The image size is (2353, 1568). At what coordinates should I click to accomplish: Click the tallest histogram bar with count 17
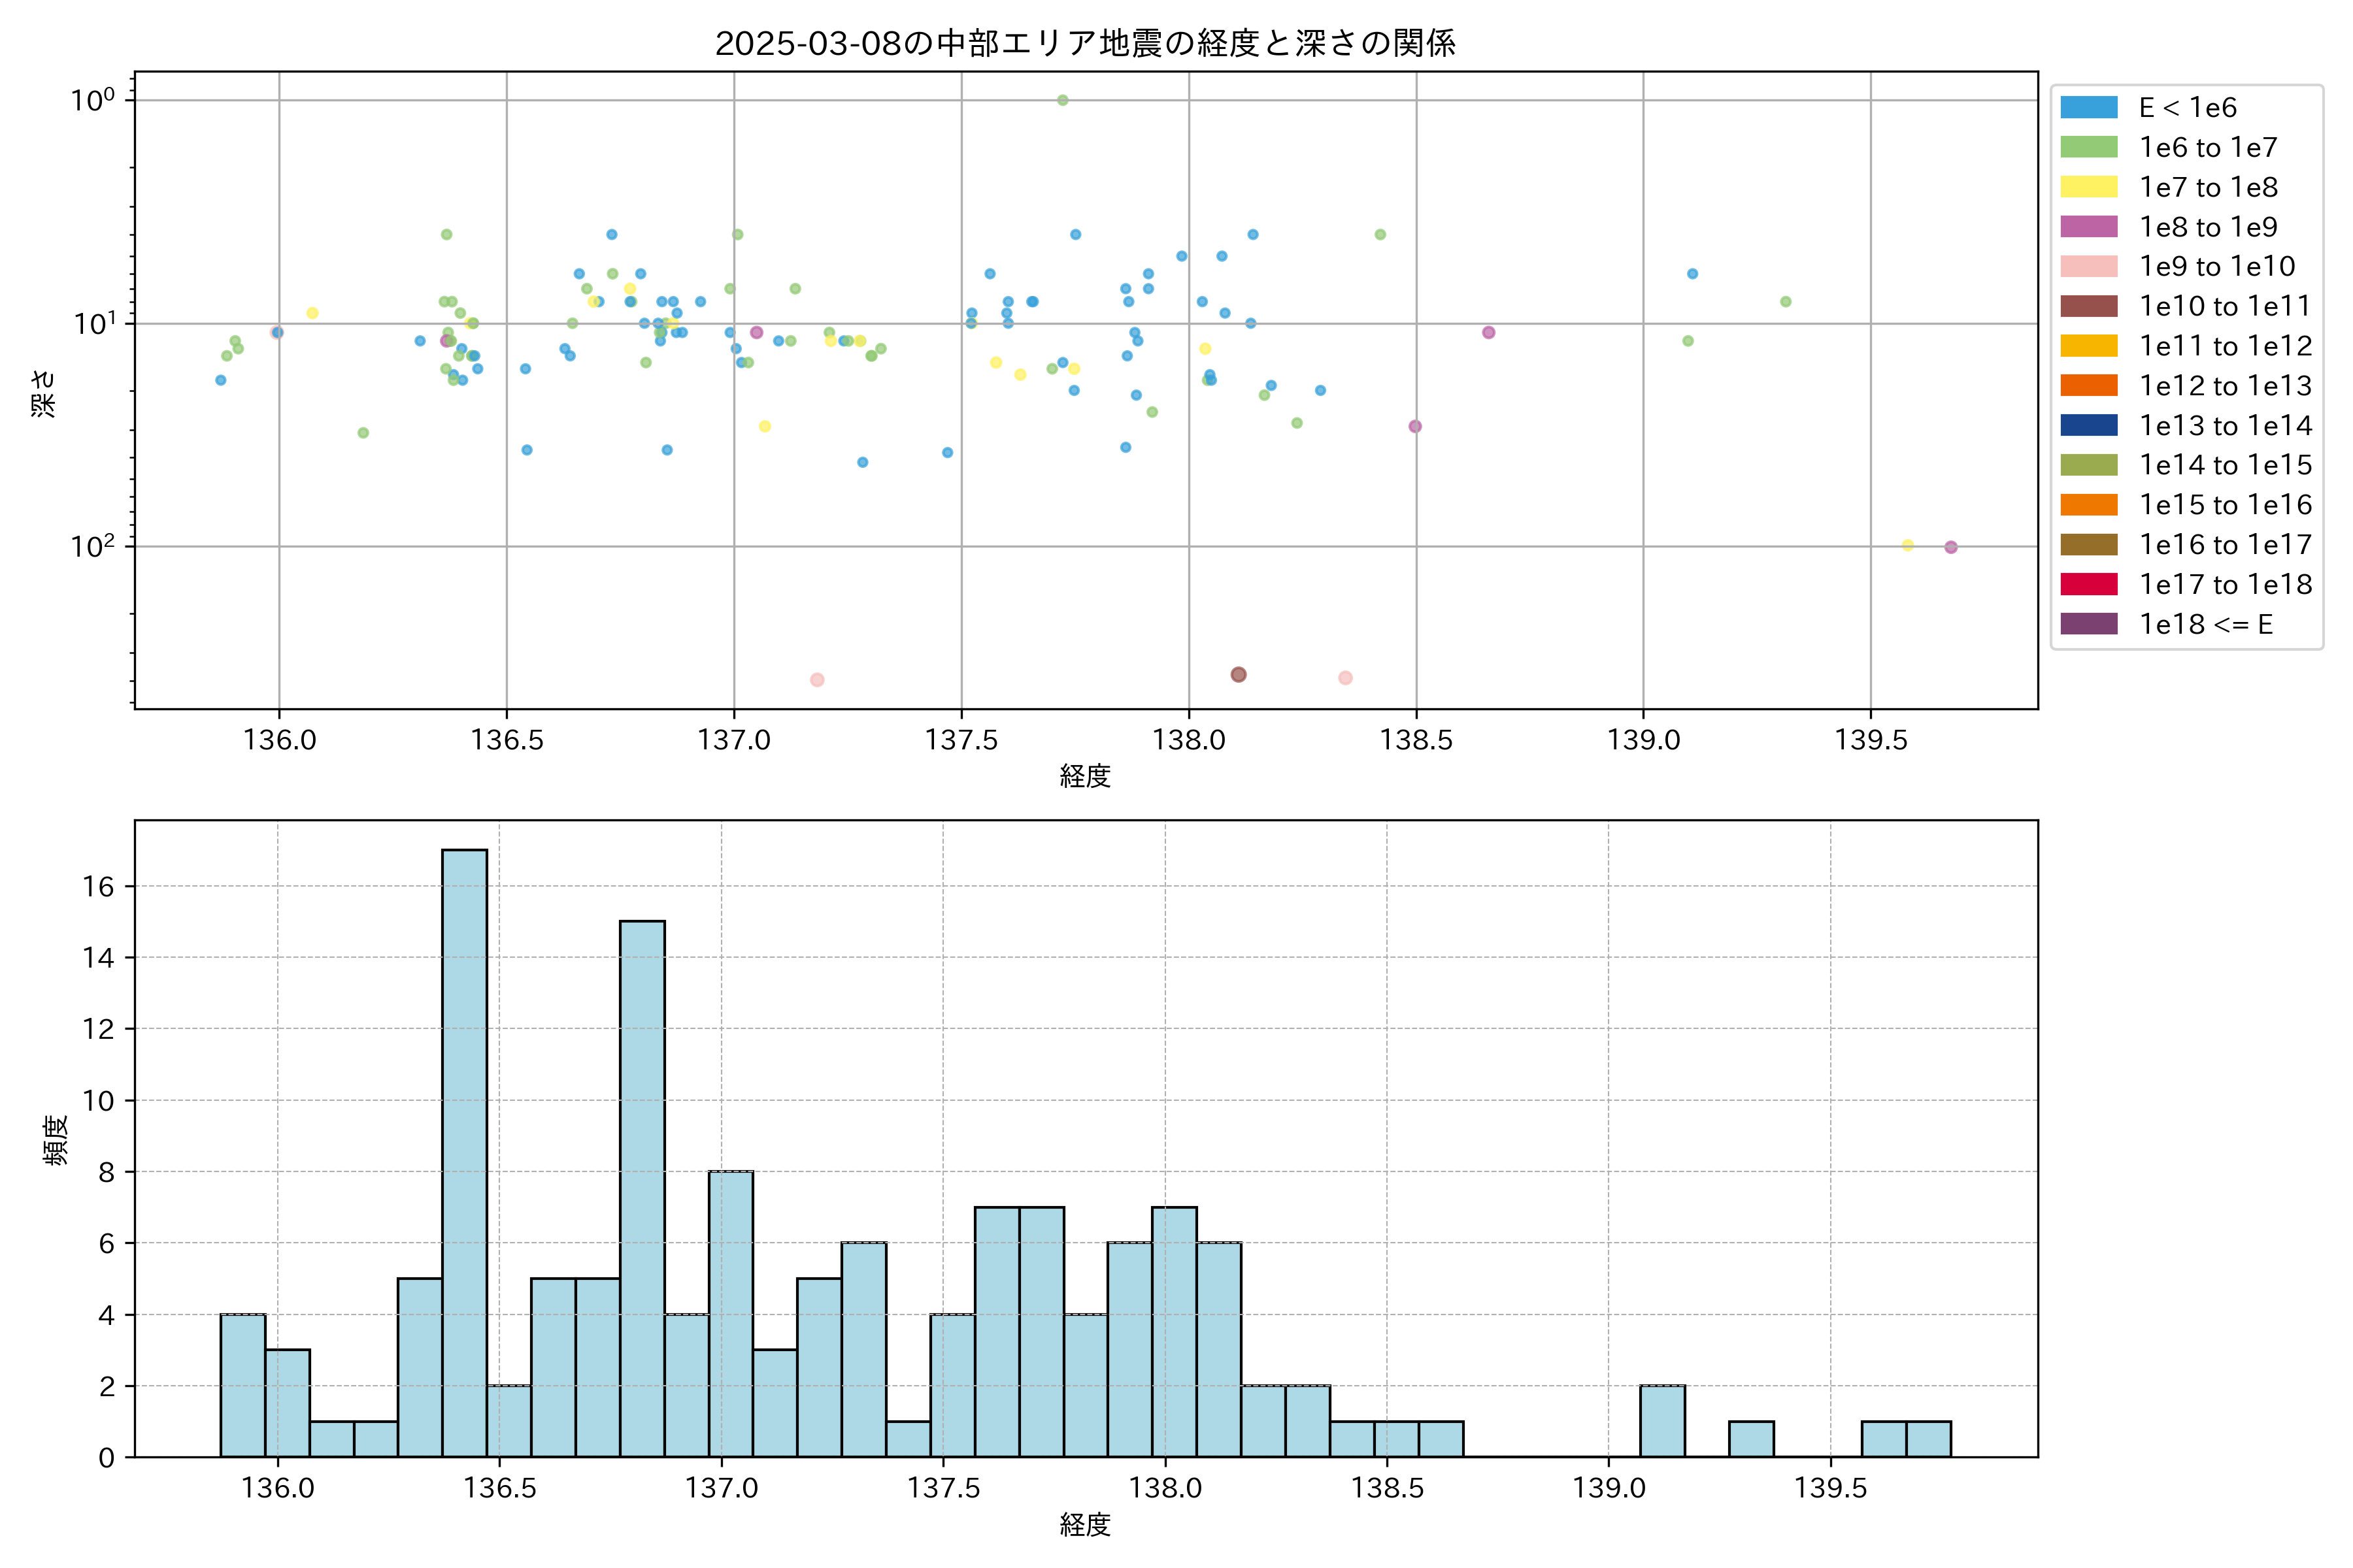coord(464,1153)
